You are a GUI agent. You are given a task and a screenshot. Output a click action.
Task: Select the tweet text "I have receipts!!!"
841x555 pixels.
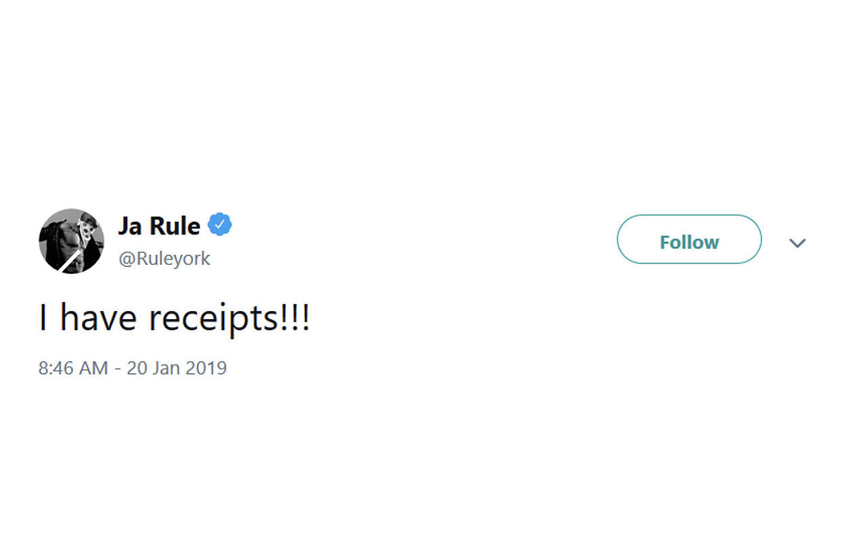(x=175, y=318)
